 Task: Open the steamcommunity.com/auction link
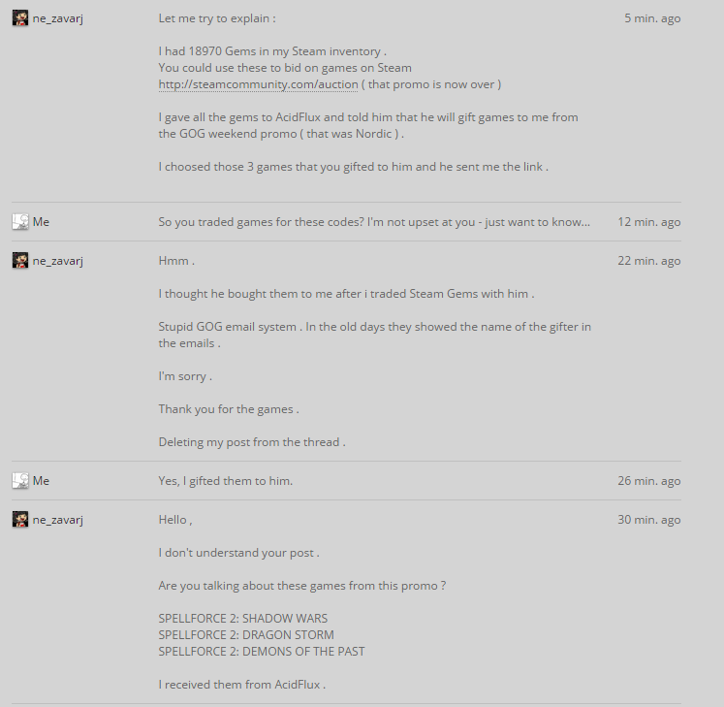[258, 84]
